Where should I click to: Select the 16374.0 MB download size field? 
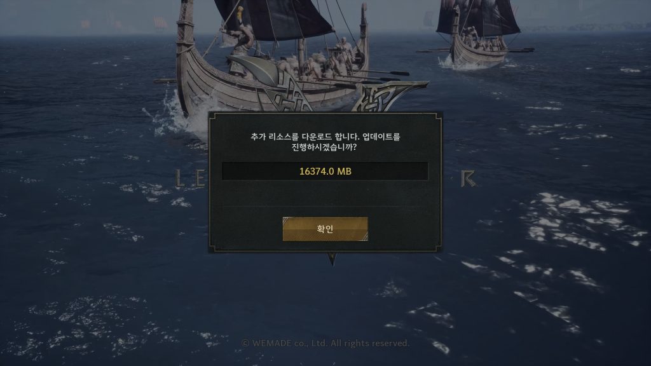point(325,171)
